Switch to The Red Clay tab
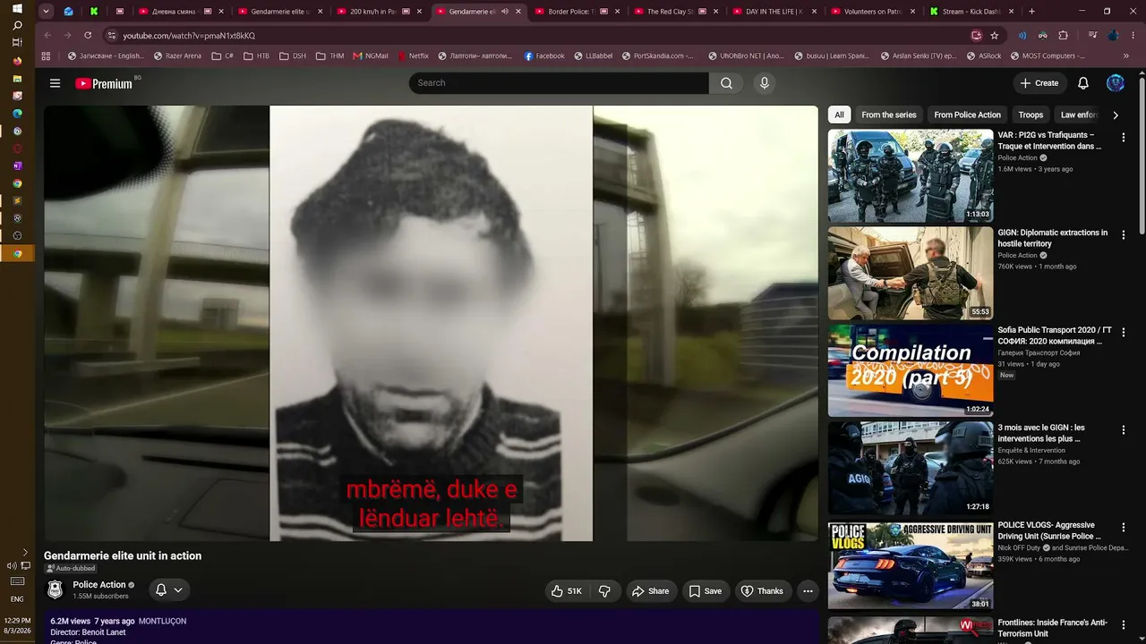This screenshot has width=1146, height=644. click(x=676, y=12)
